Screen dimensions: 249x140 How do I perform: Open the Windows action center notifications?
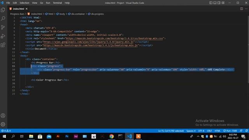(x=243, y=136)
